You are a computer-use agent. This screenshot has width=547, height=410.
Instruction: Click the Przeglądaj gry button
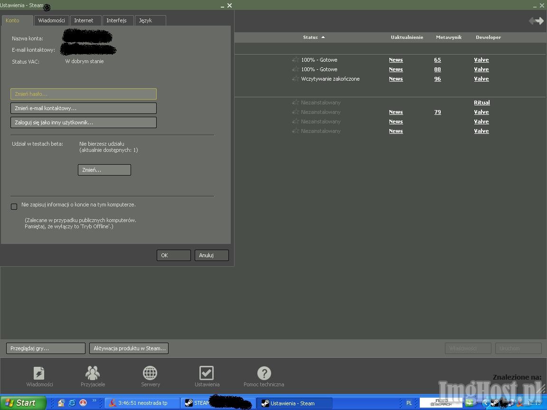46,348
